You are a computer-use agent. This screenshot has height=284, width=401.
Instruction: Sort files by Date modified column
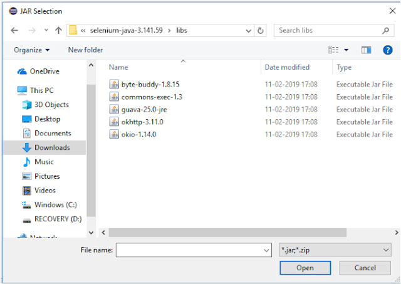tap(286, 67)
